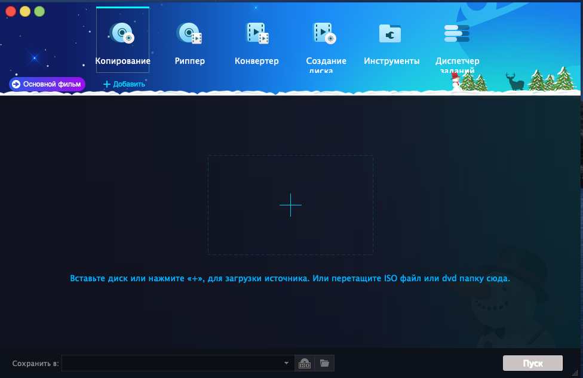Click the folder output icon
Viewport: 583px width, 378px height.
(x=324, y=363)
